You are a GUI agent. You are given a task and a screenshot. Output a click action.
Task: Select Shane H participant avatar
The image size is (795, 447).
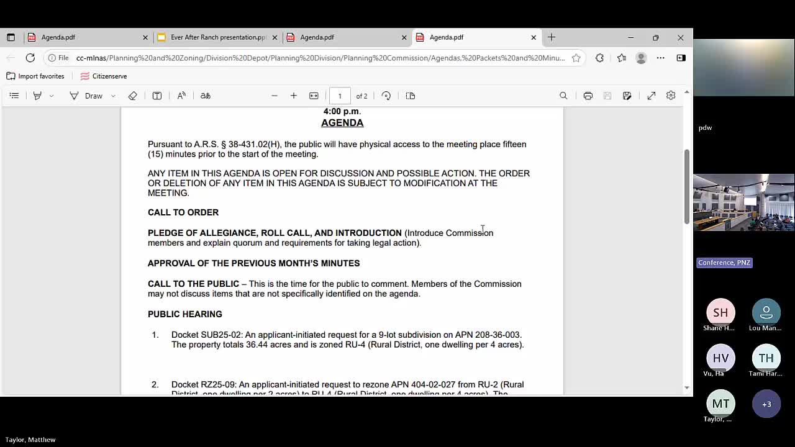(x=720, y=312)
